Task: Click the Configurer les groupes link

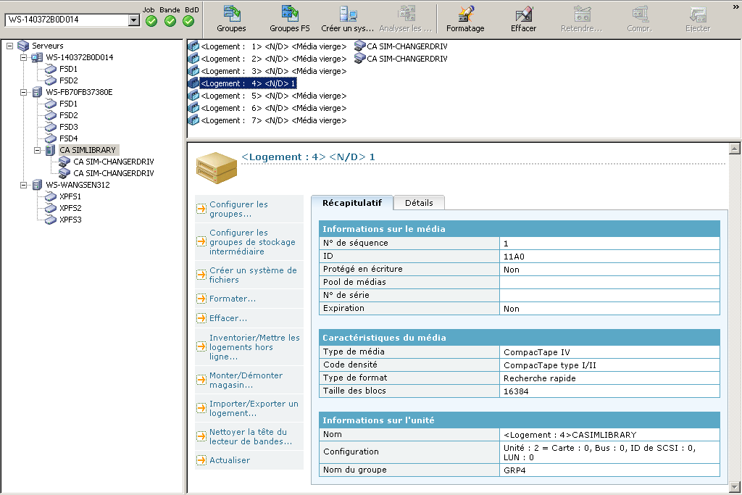Action: click(x=238, y=209)
